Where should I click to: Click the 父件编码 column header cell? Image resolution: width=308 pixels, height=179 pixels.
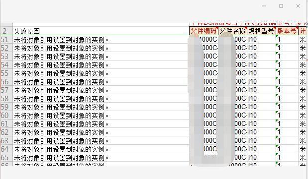(x=204, y=31)
